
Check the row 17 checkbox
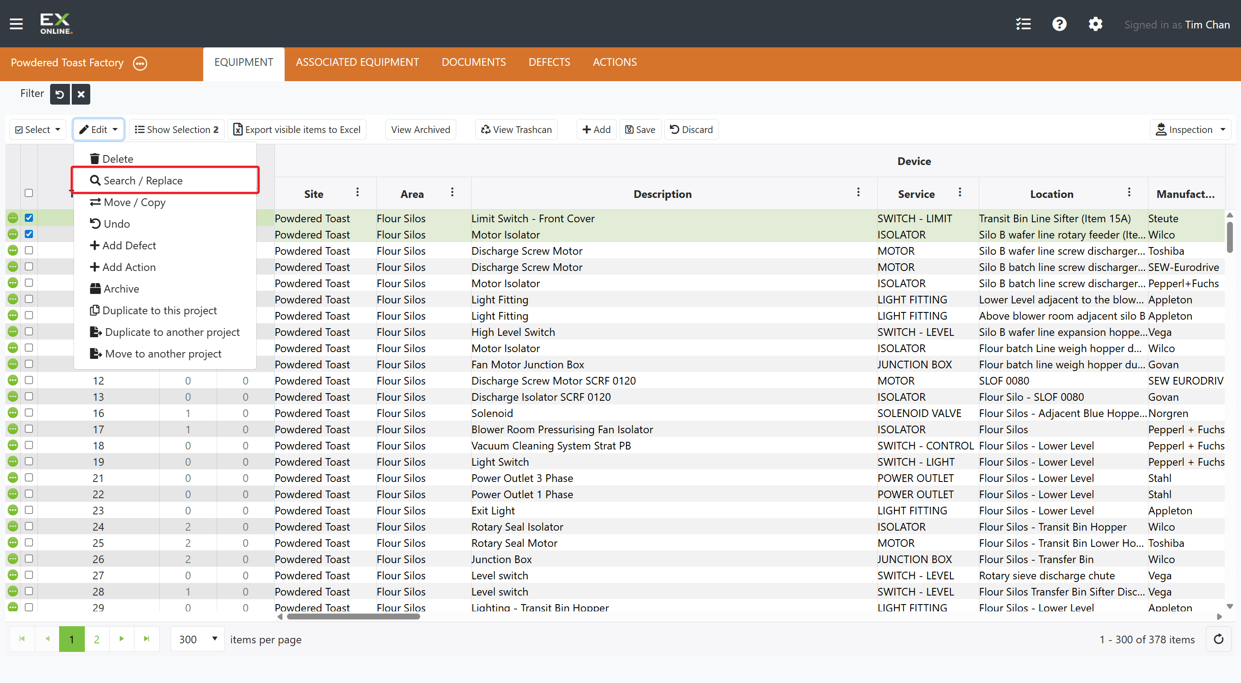coord(29,428)
